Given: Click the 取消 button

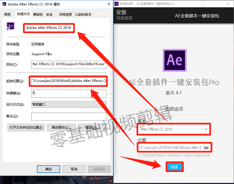Looking at the screenshot, I should 74,169.
